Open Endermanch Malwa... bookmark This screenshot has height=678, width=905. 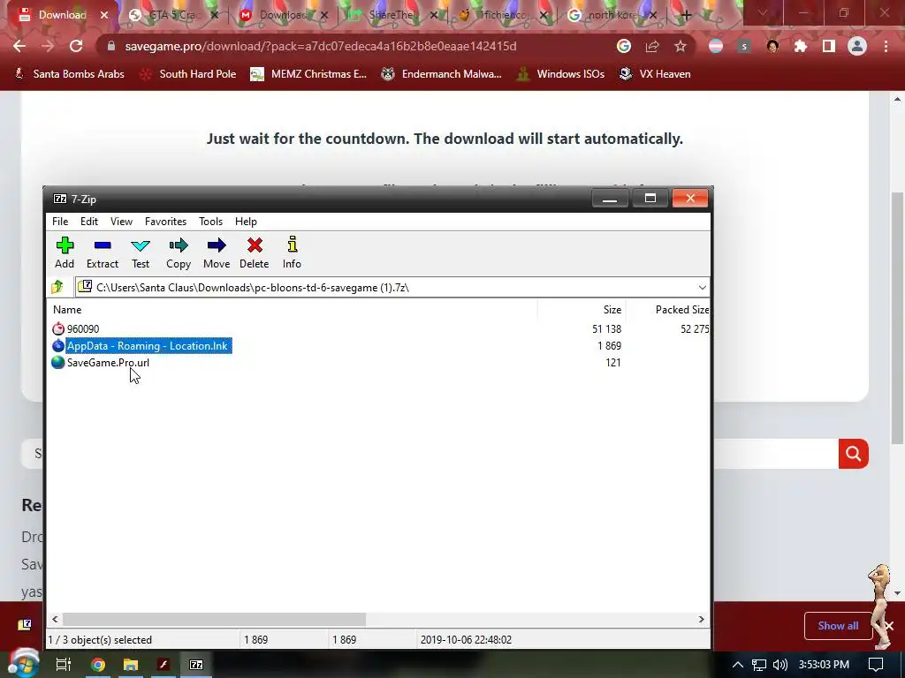coord(441,74)
